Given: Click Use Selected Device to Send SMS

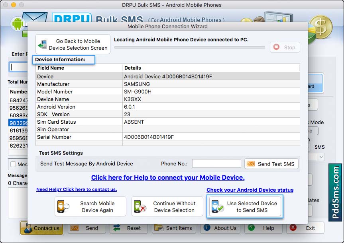Looking at the screenshot, I should click(x=245, y=206).
